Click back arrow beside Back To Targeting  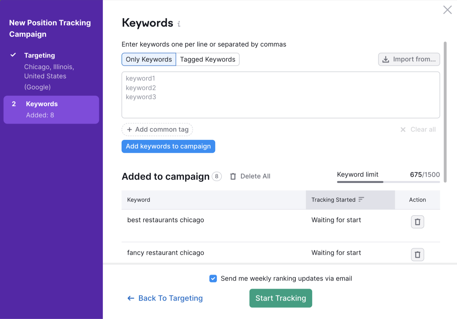pyautogui.click(x=131, y=298)
